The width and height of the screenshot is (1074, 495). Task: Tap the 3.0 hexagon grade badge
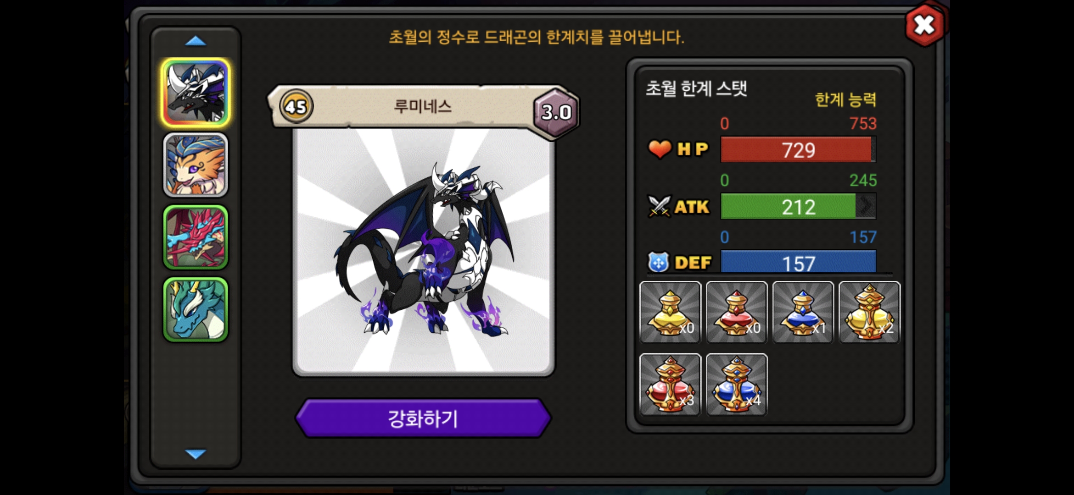click(556, 112)
